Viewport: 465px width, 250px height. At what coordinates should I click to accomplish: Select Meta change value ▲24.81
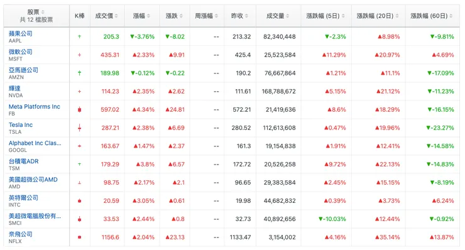(175, 109)
